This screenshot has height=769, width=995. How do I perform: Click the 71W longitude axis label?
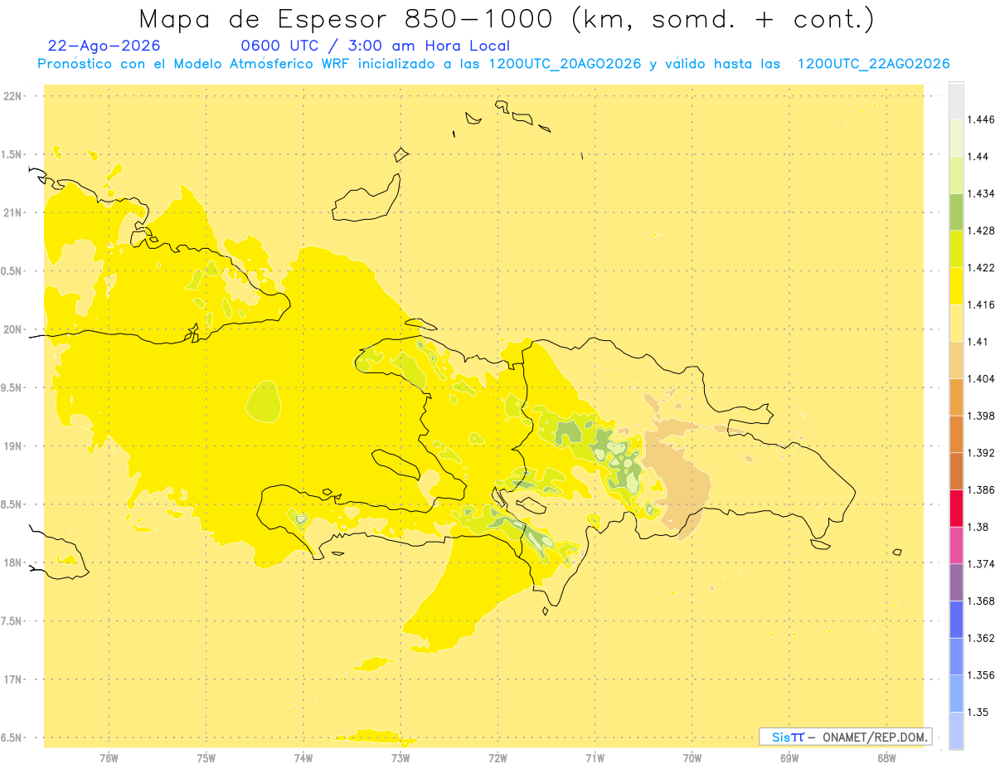pos(595,758)
